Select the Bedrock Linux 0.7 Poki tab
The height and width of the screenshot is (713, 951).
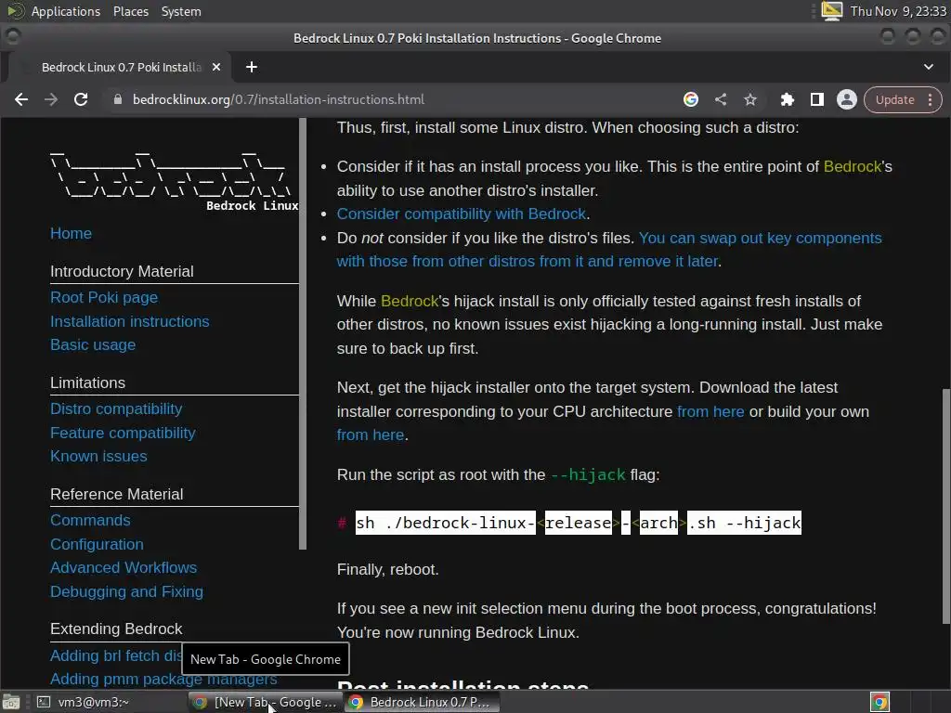pos(121,67)
